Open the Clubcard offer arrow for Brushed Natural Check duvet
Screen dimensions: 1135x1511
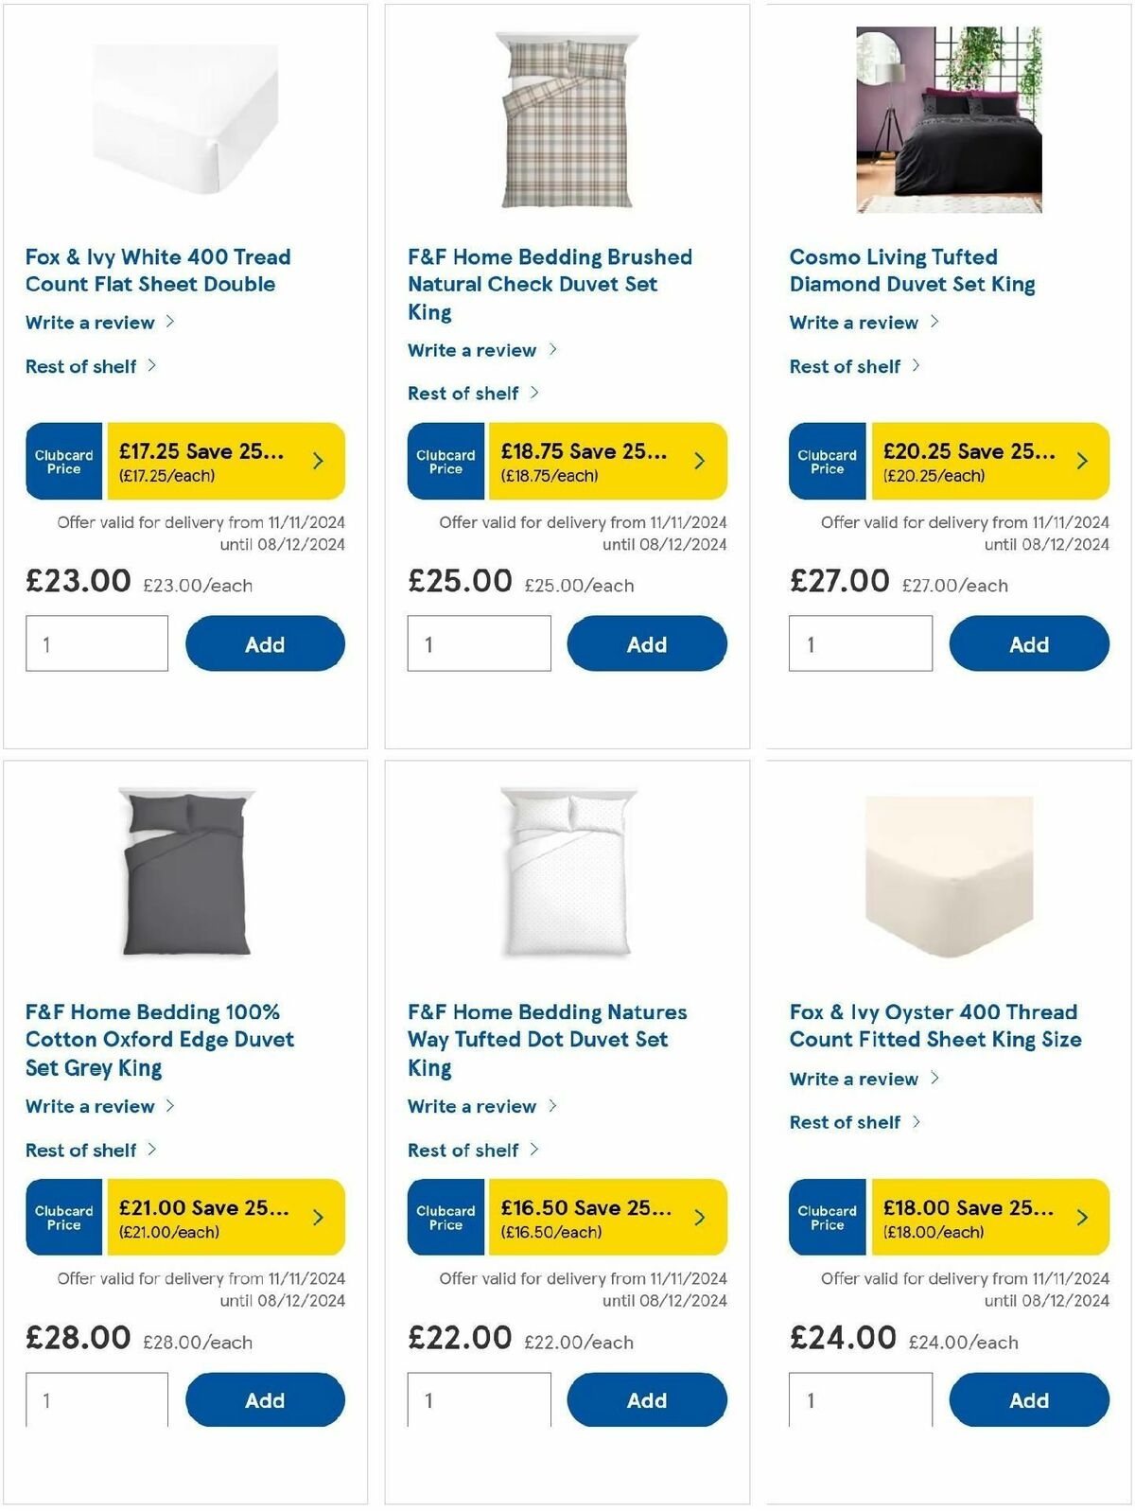pos(698,461)
